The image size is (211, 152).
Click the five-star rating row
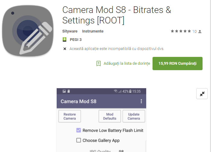pyautogui.click(x=181, y=31)
